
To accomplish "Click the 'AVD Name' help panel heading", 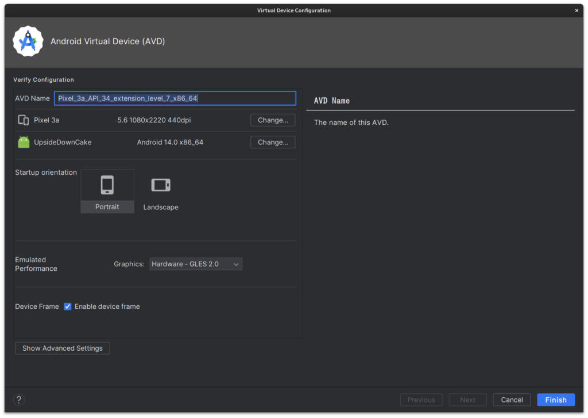I will pyautogui.click(x=332, y=101).
